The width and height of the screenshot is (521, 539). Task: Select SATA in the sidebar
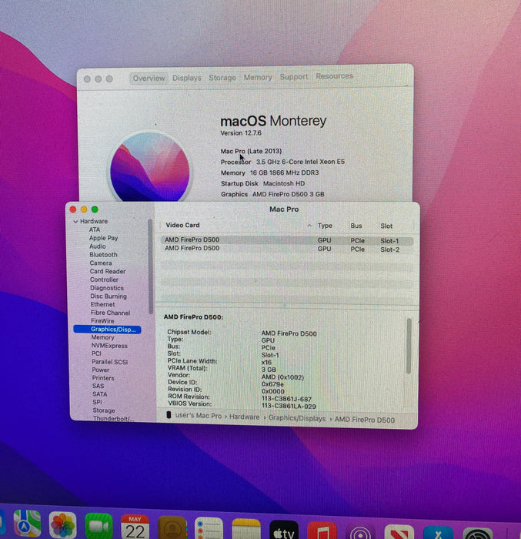click(x=100, y=394)
